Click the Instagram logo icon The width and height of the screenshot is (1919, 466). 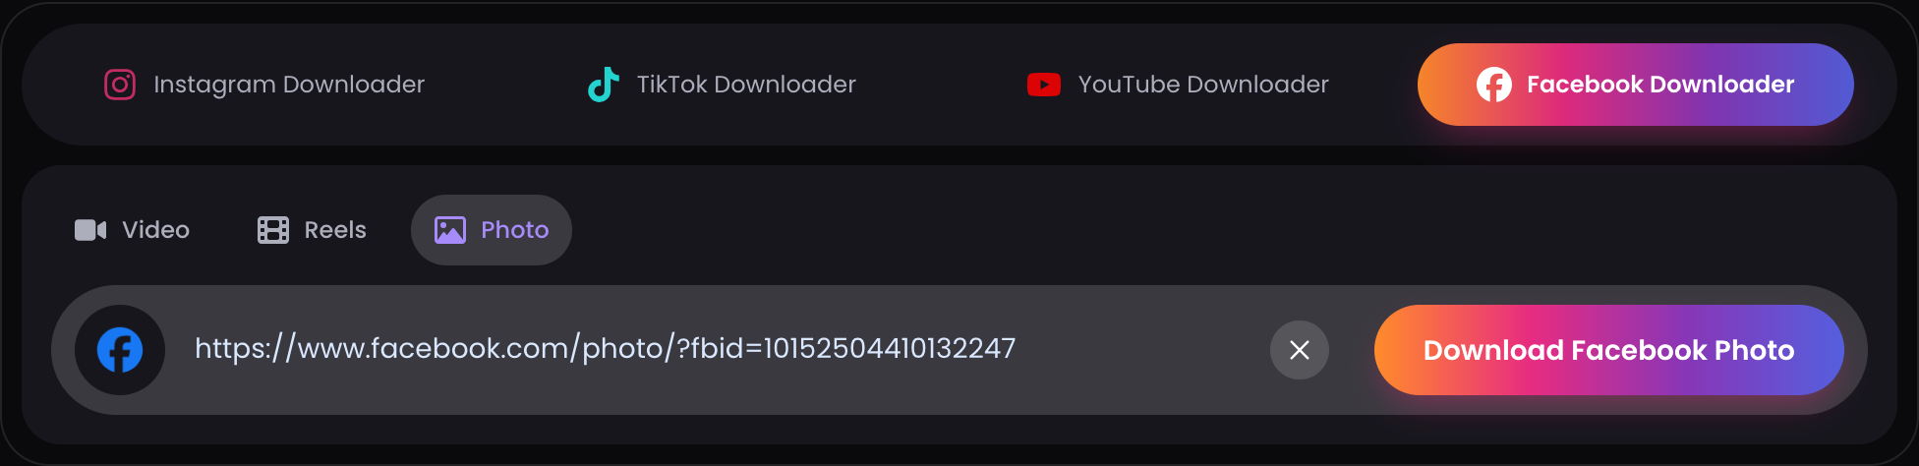[120, 85]
